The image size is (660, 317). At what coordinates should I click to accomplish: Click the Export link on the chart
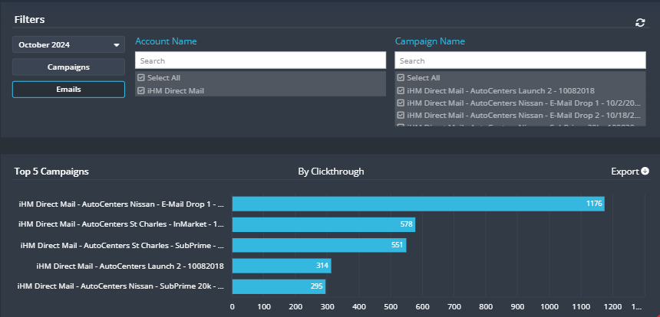tap(625, 172)
